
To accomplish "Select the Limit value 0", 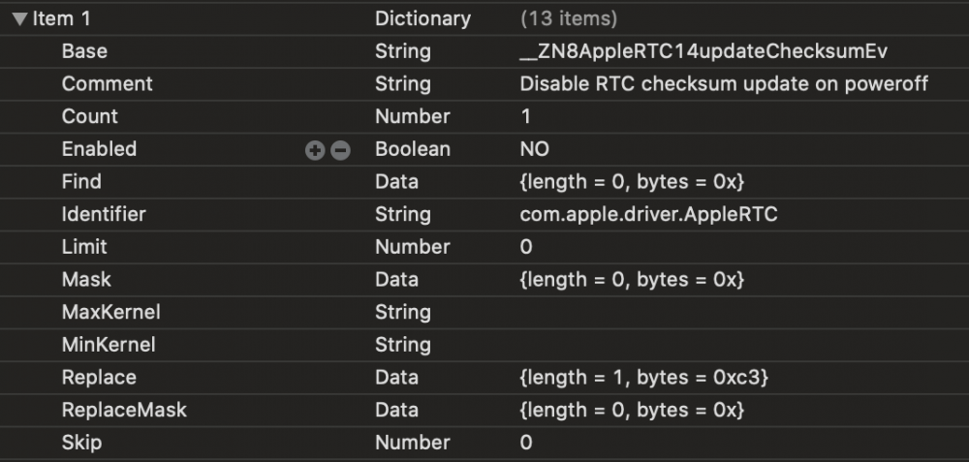I will (x=526, y=247).
